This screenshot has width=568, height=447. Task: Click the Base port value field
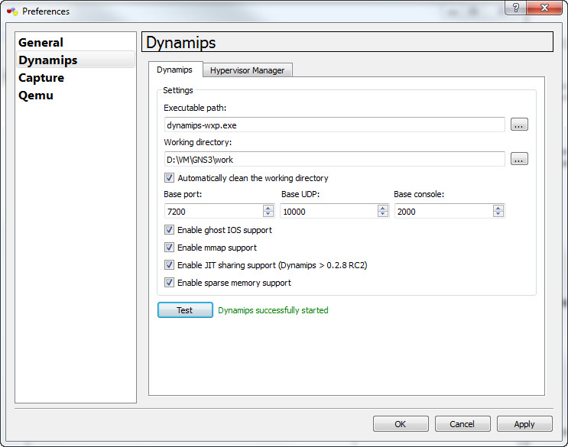(214, 212)
